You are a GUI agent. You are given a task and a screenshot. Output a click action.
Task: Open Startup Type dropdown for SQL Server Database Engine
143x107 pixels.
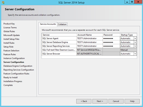(x=135, y=42)
